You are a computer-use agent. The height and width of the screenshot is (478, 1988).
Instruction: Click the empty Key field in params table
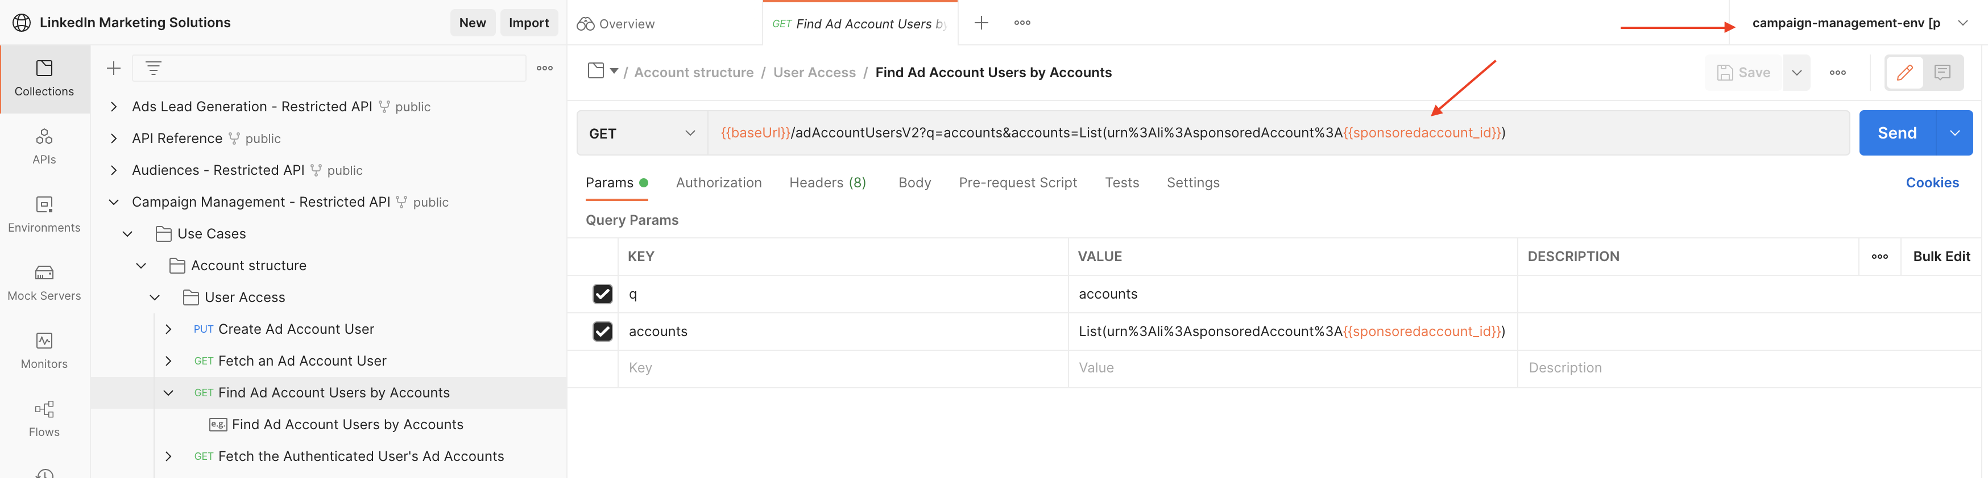842,368
